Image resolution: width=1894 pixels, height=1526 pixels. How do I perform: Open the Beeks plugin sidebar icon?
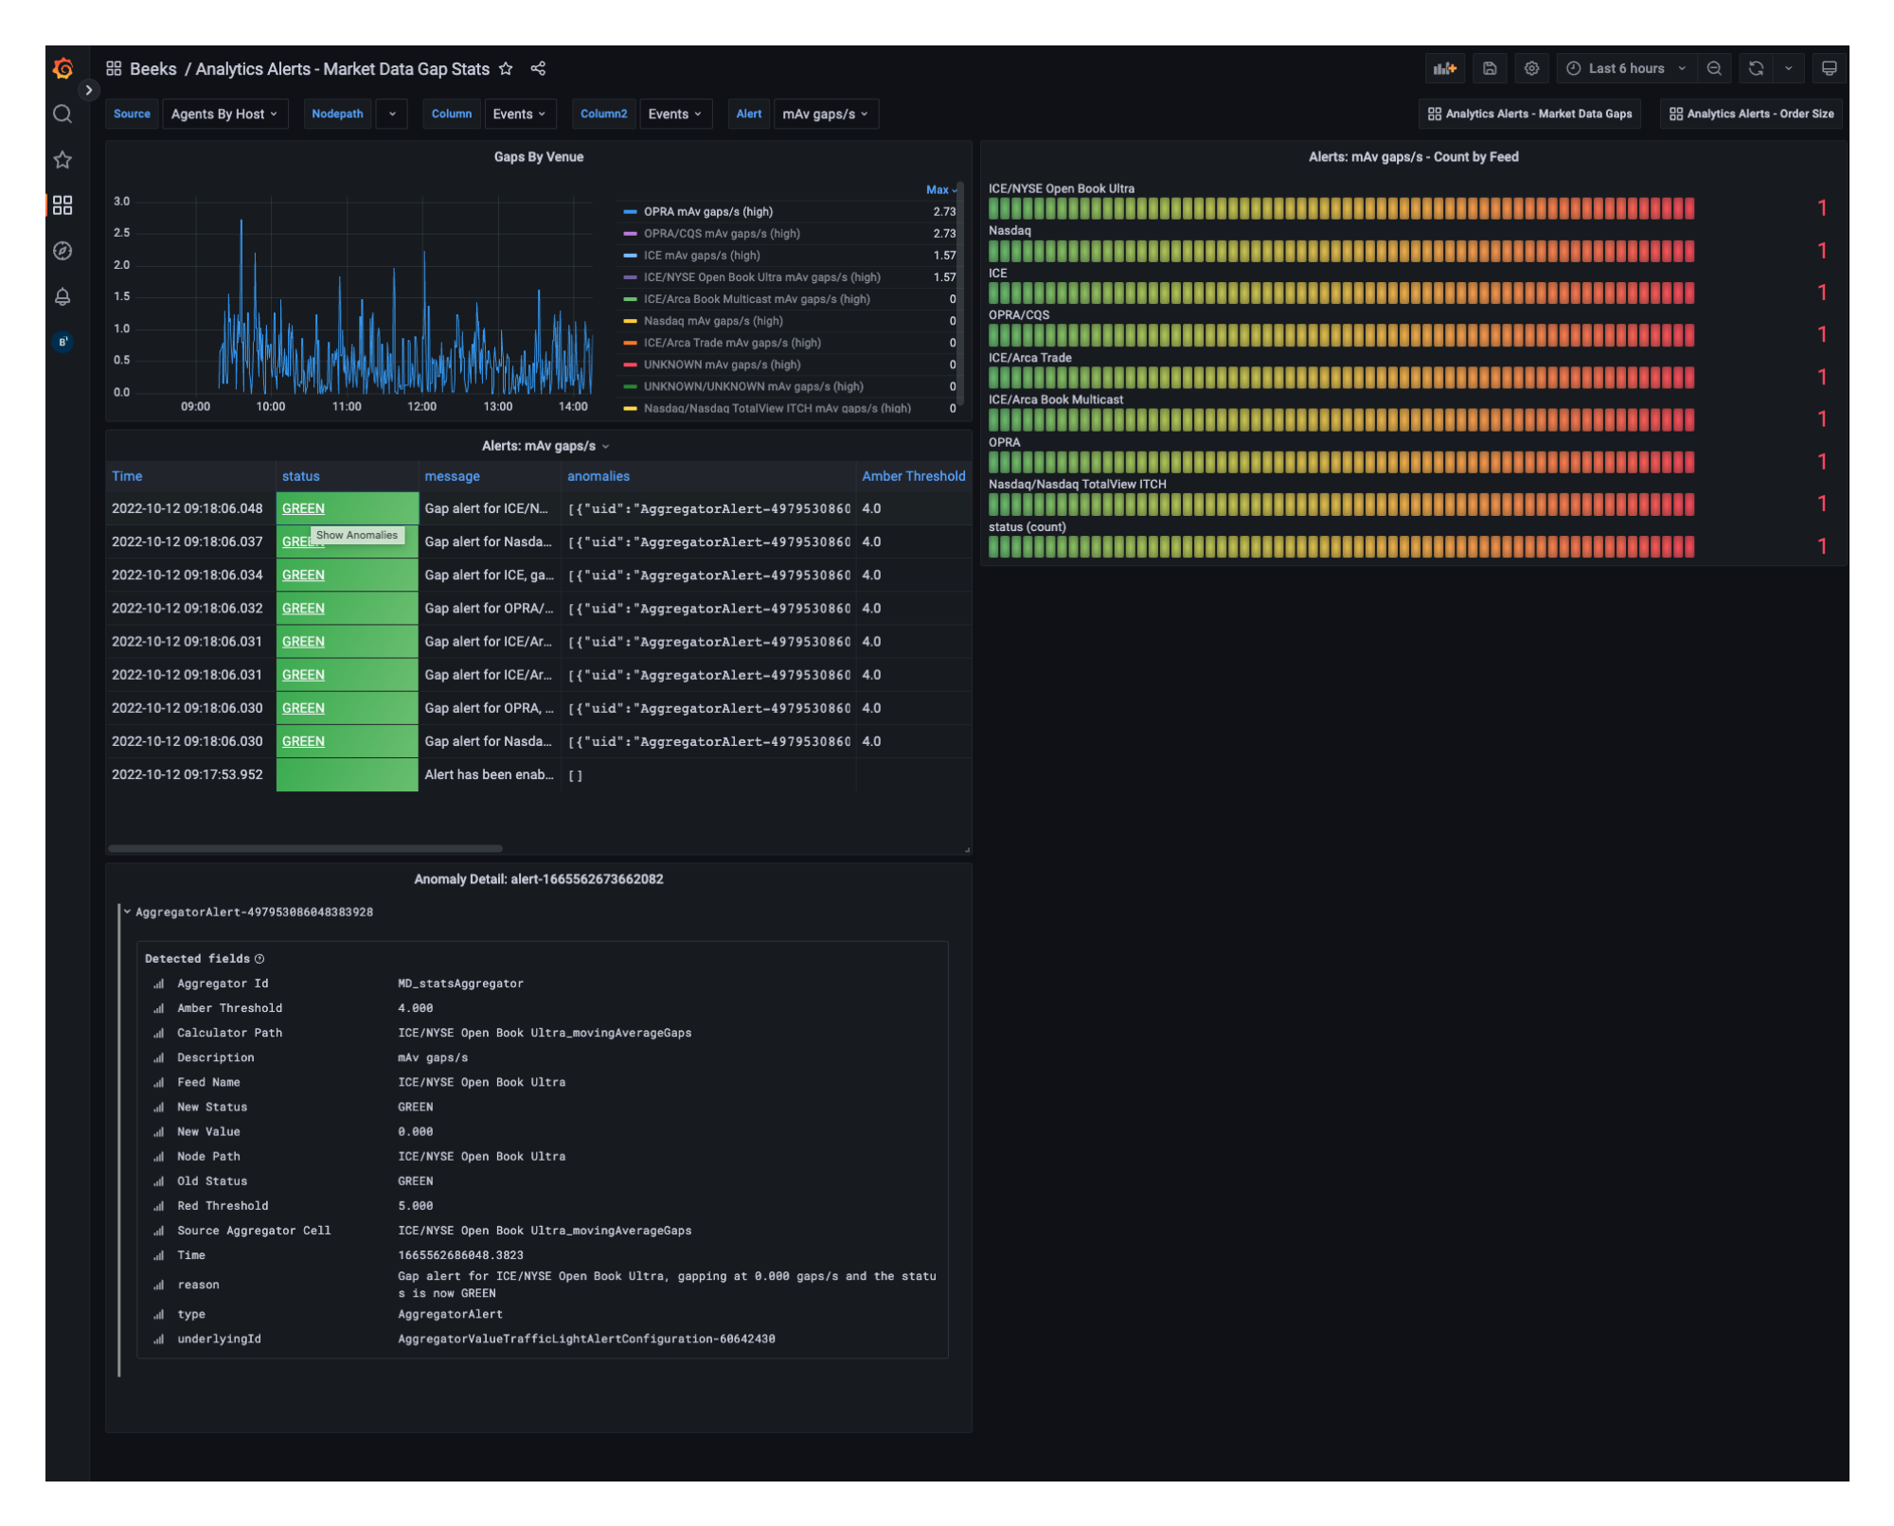pyautogui.click(x=63, y=342)
